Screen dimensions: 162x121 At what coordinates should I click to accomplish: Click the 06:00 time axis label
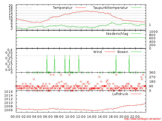tap(48, 116)
